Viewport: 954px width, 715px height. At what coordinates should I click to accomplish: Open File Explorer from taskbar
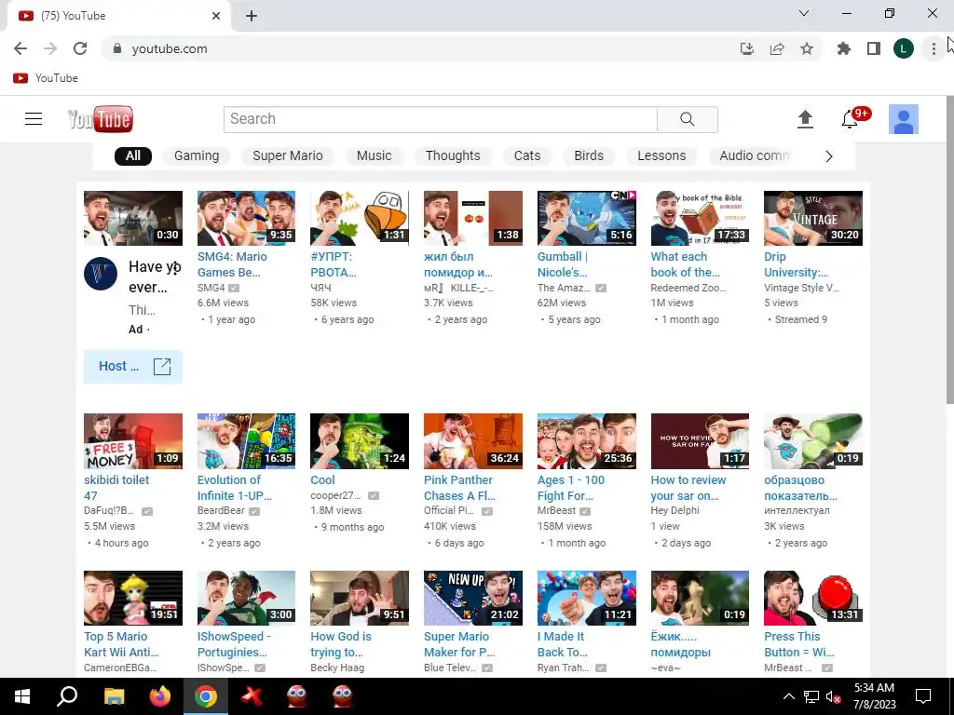click(x=114, y=696)
